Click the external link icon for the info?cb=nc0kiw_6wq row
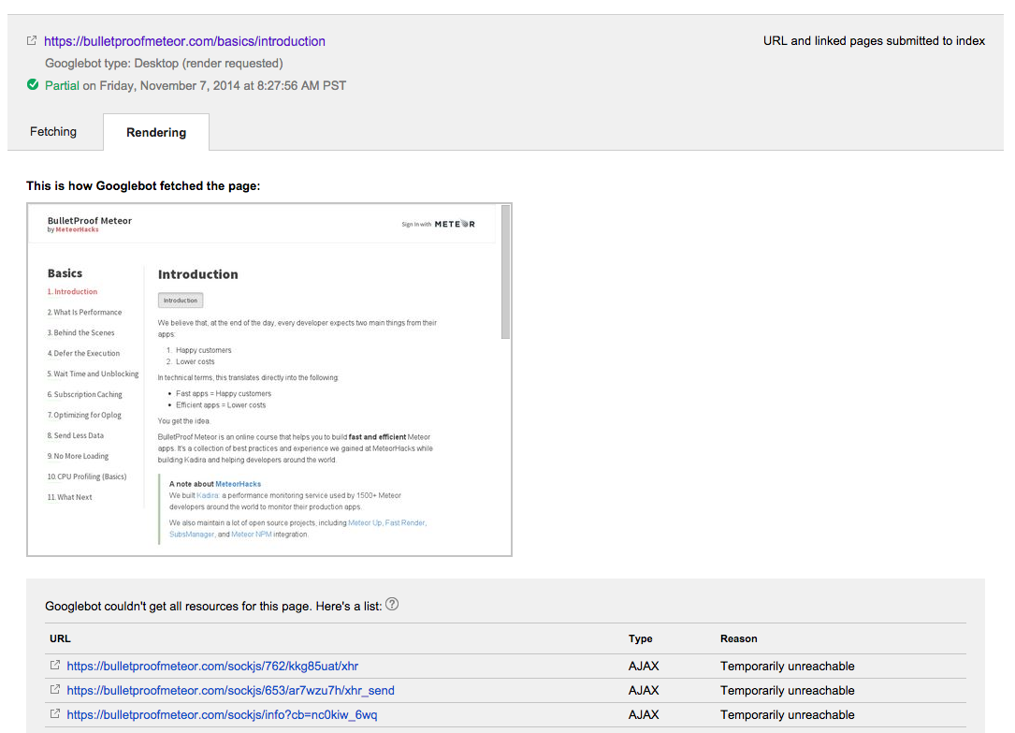Image resolution: width=1015 pixels, height=733 pixels. coord(55,713)
